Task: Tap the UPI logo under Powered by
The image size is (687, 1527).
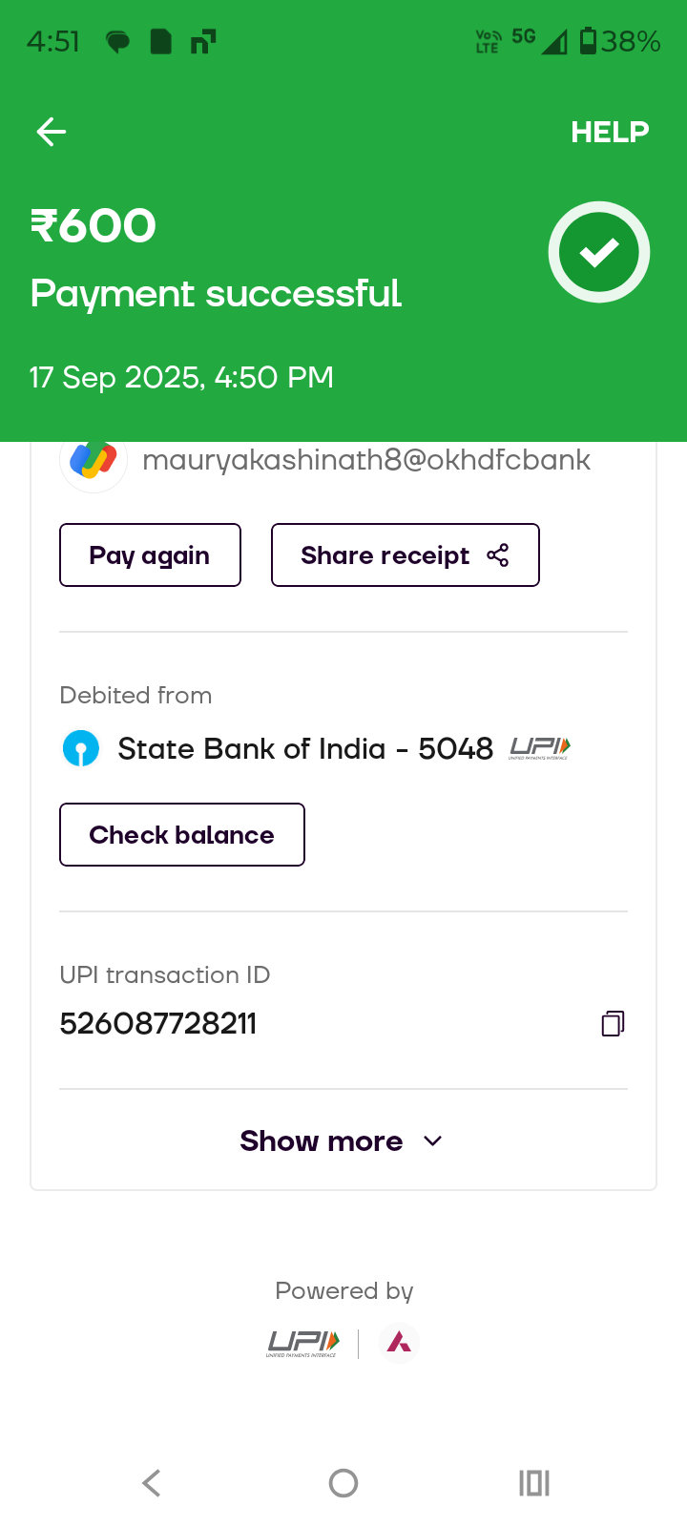Action: point(302,1344)
